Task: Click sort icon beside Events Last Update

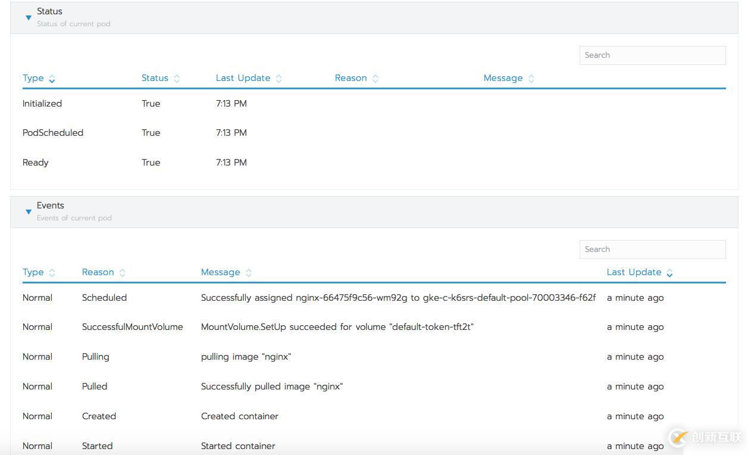Action: point(669,273)
